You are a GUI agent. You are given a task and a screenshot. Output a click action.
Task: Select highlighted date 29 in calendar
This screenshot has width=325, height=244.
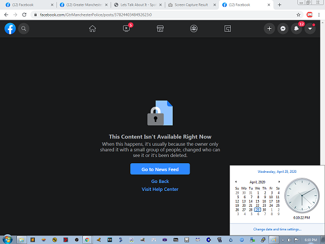[257, 210]
